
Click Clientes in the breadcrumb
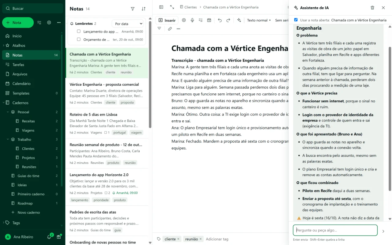(188, 7)
